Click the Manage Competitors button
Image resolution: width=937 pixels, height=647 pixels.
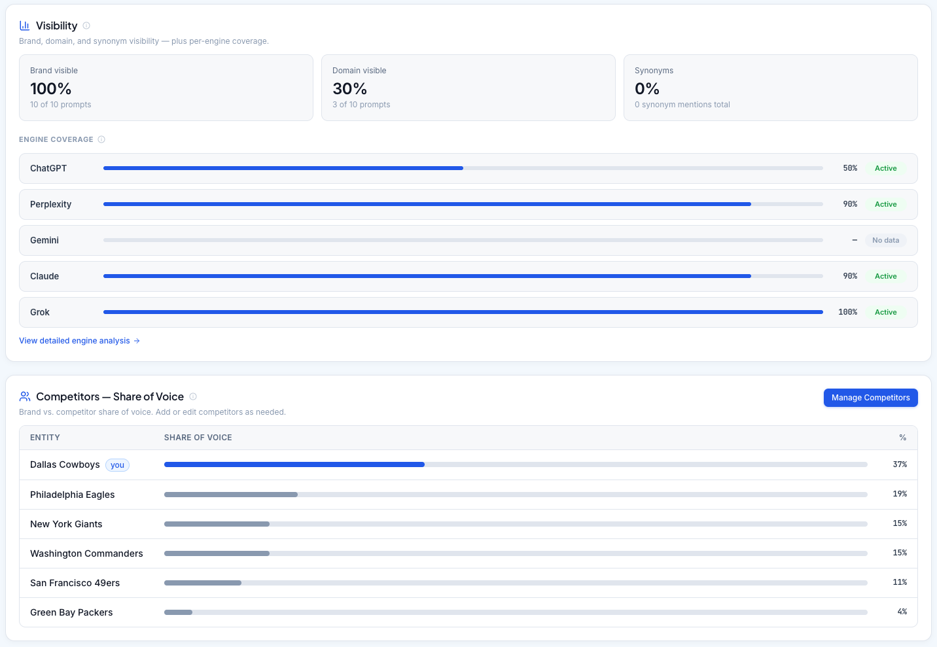[870, 398]
